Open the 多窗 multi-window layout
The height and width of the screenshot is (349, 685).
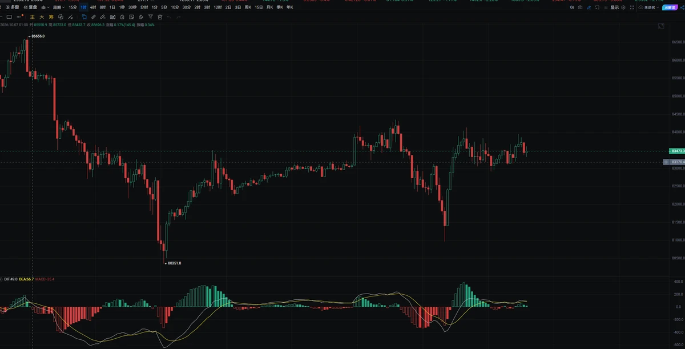pos(12,7)
